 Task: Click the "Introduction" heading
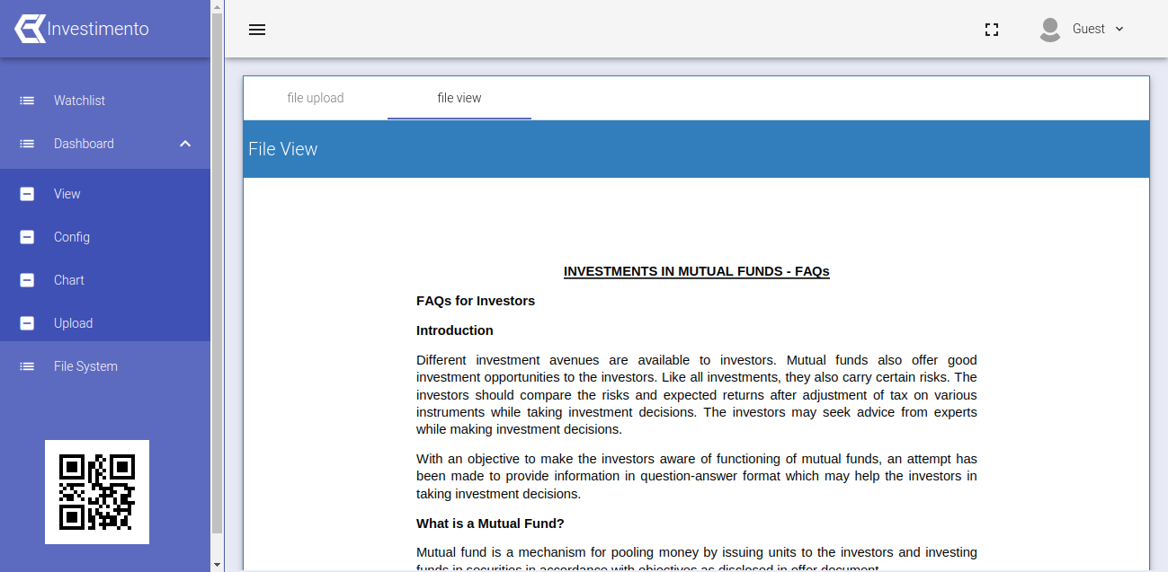point(455,330)
